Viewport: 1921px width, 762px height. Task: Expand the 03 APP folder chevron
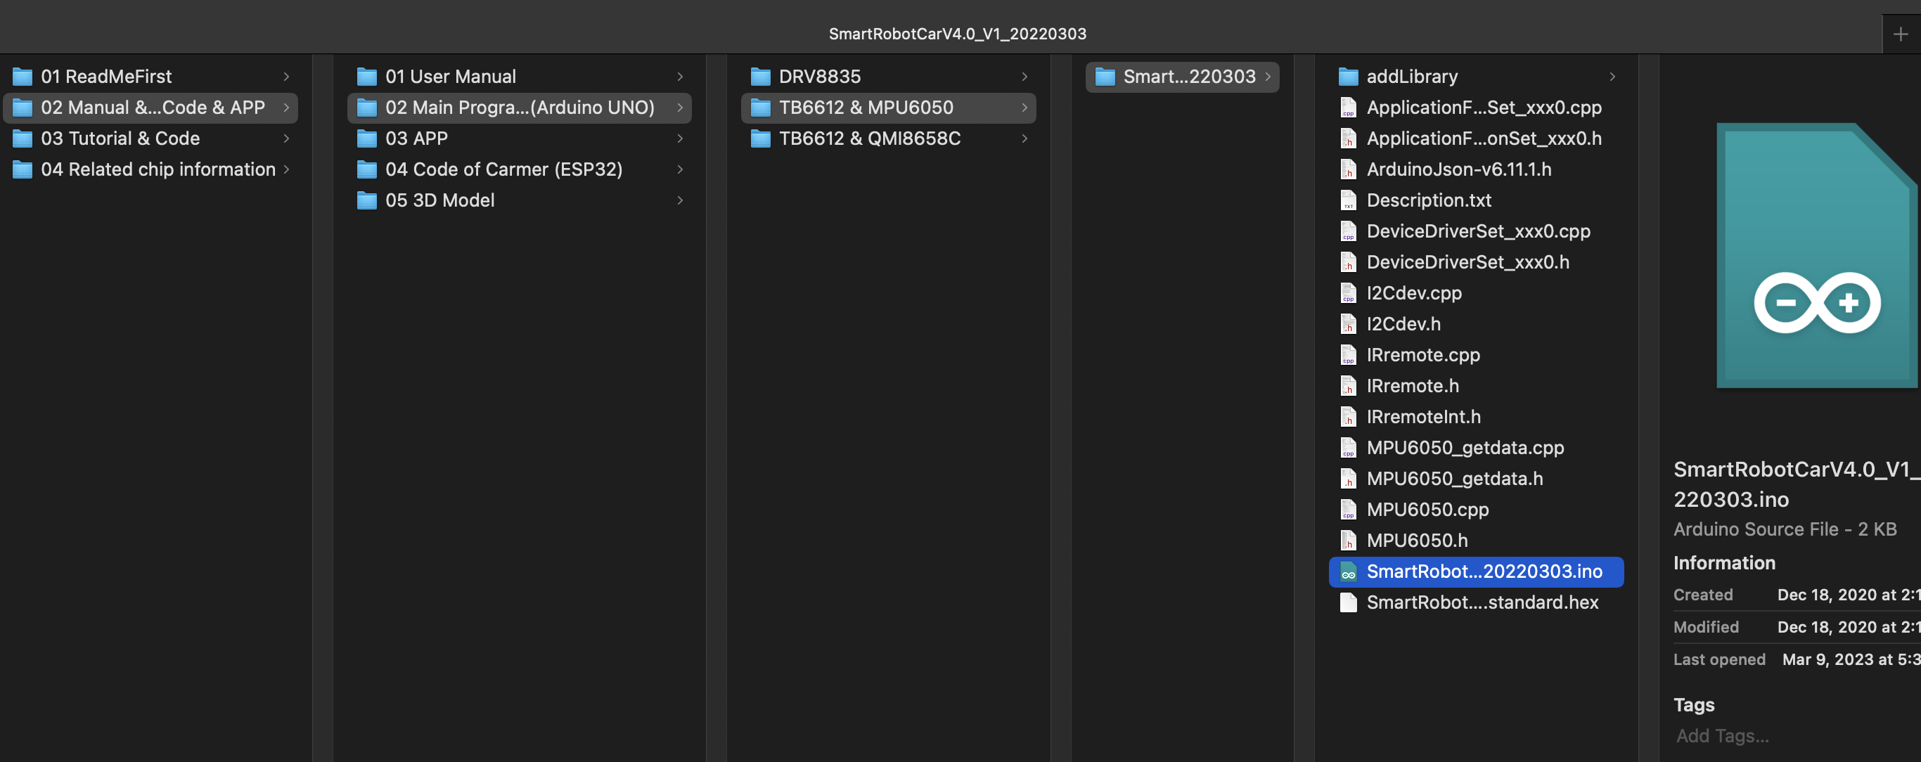679,138
